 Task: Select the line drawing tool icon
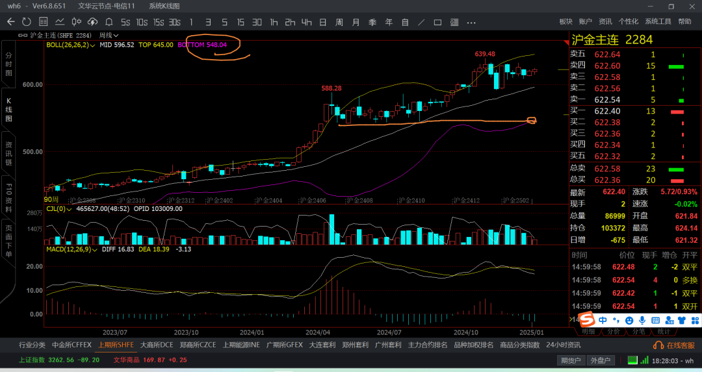point(421,22)
